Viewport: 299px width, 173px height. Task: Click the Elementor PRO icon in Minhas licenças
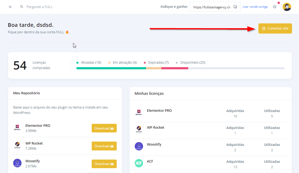139,112
